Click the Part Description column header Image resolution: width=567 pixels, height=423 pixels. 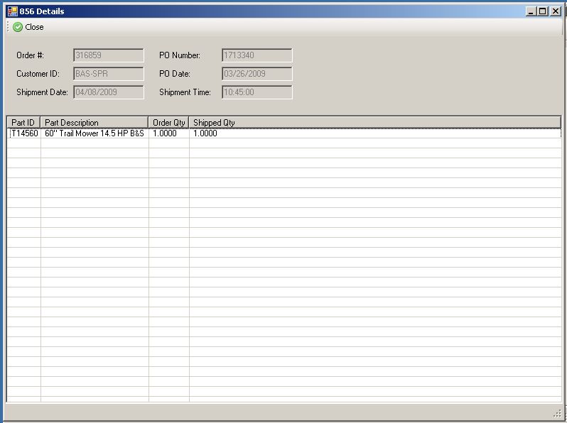click(x=94, y=123)
